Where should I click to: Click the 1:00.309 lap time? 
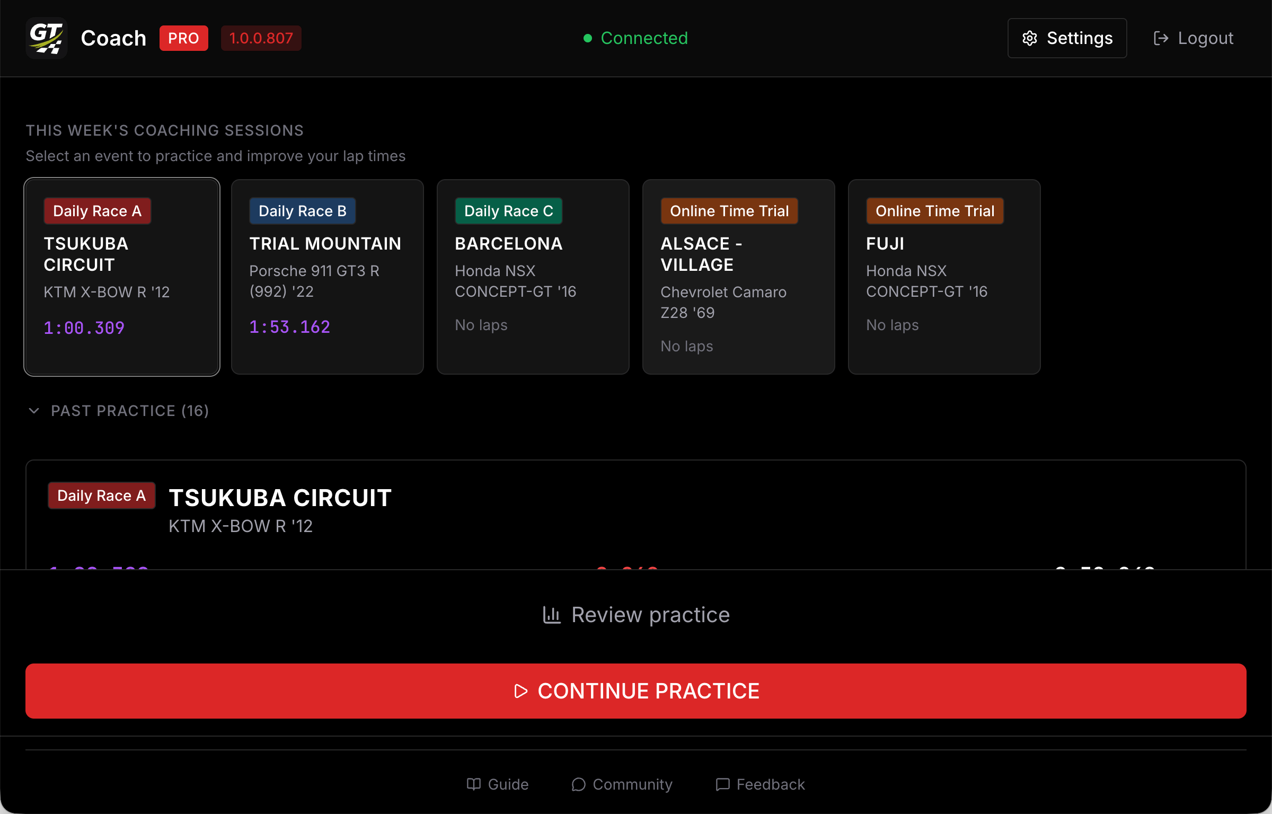coord(84,328)
